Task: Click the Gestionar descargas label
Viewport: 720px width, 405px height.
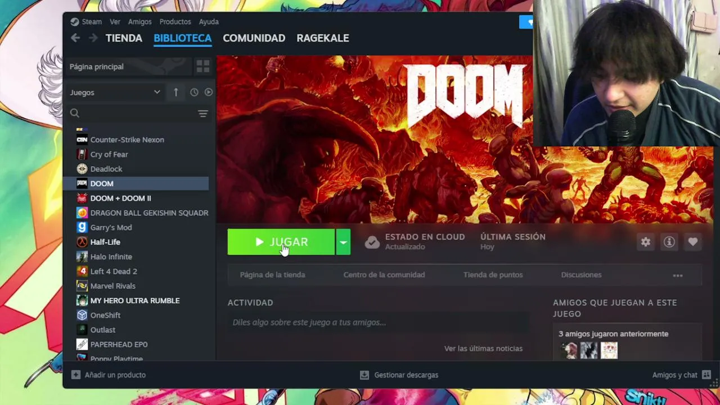Action: (x=406, y=375)
